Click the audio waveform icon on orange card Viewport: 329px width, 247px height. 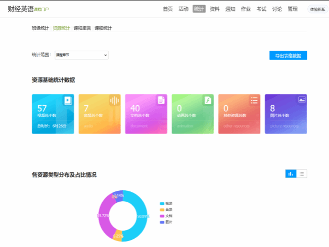pos(114,100)
